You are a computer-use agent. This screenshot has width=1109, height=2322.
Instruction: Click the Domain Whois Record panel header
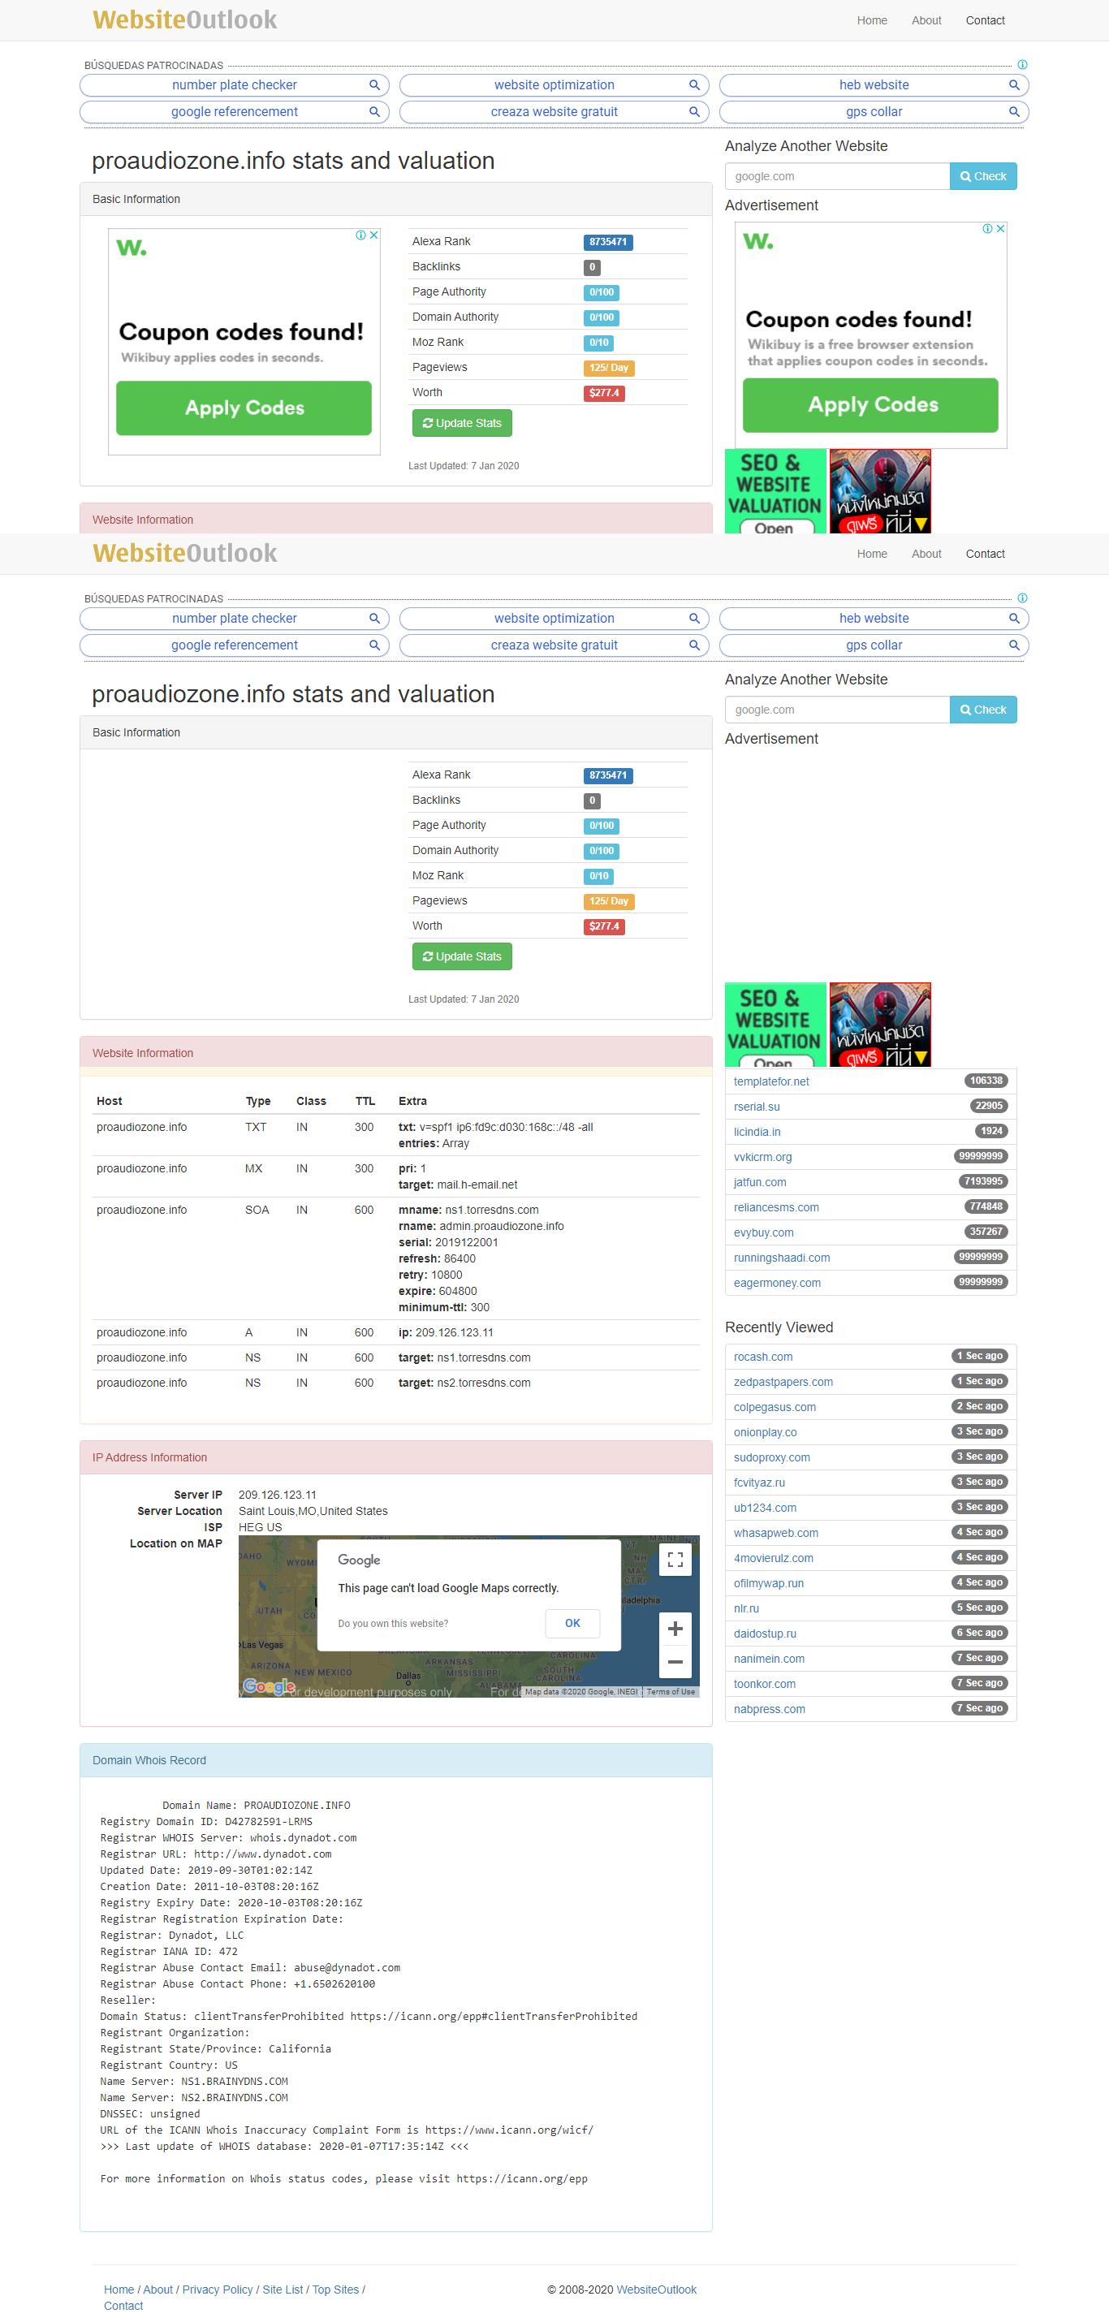pos(396,1760)
